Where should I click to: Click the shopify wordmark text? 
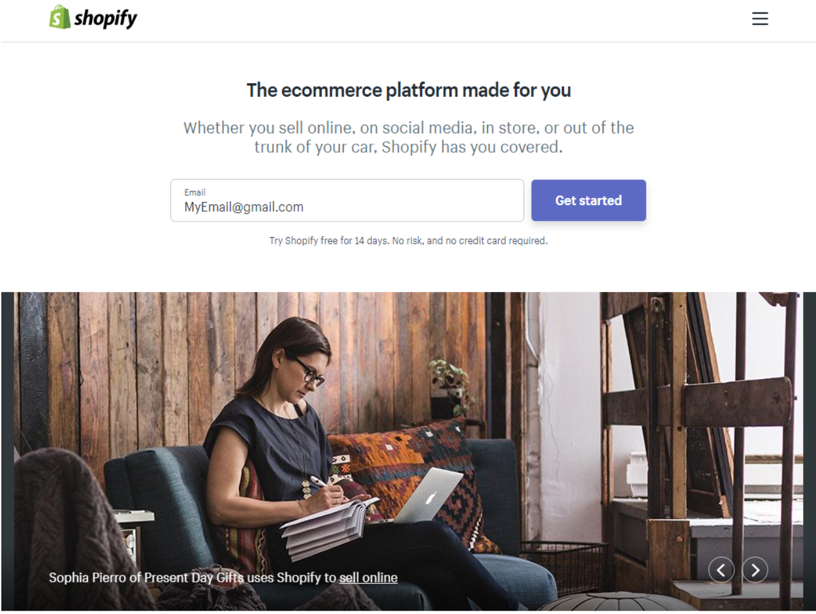point(106,19)
